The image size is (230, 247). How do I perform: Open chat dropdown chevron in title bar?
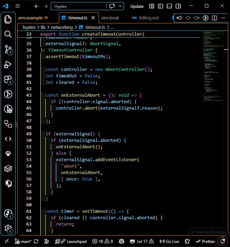(x=120, y=6)
